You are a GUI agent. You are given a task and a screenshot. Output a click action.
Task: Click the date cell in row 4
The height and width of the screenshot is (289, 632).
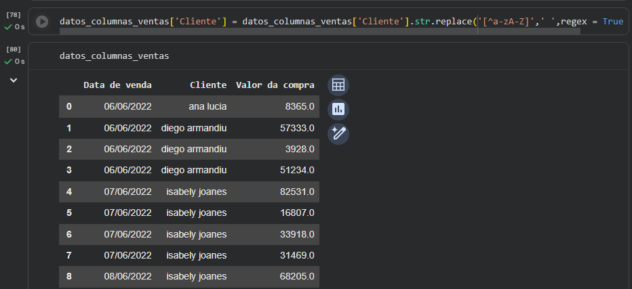click(127, 192)
